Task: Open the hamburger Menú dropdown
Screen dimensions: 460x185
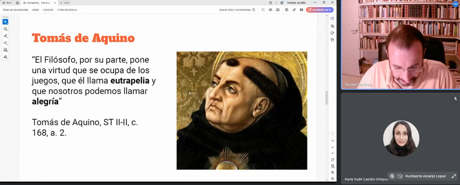Action: click(7, 3)
